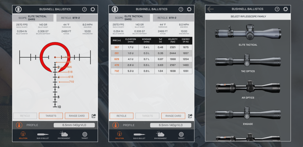This screenshot has width=303, height=147.
Task: Select Solution tab in left panel
Action: point(23,136)
